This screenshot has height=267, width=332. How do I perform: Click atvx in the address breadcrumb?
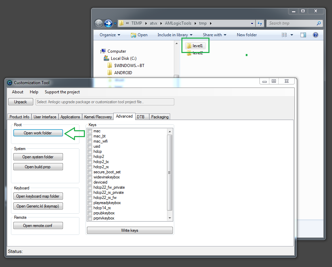[x=154, y=23]
